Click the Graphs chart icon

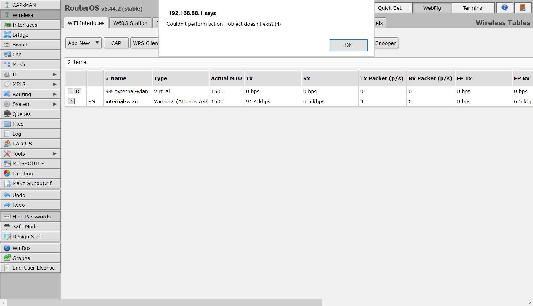[7, 258]
